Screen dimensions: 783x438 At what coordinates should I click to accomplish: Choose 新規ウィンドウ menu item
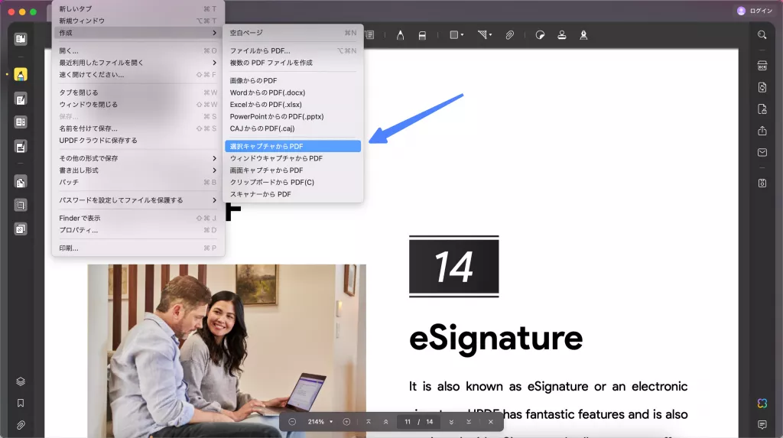click(138, 21)
